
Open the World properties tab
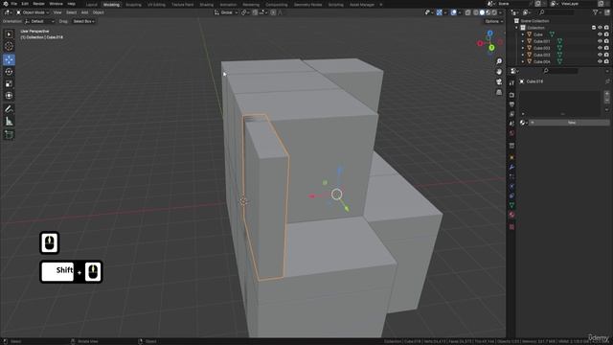(x=511, y=133)
